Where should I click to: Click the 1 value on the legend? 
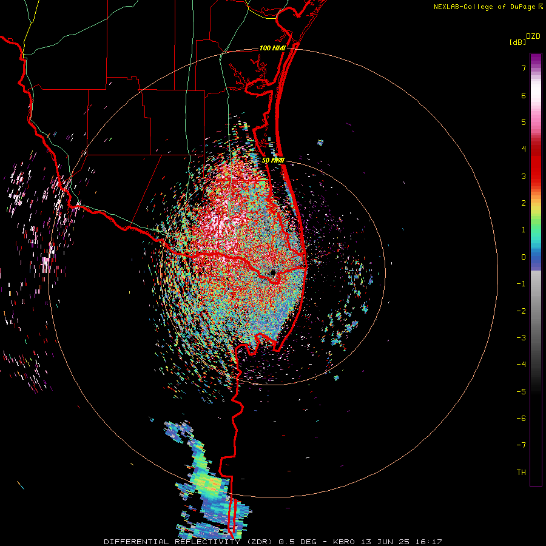524,230
